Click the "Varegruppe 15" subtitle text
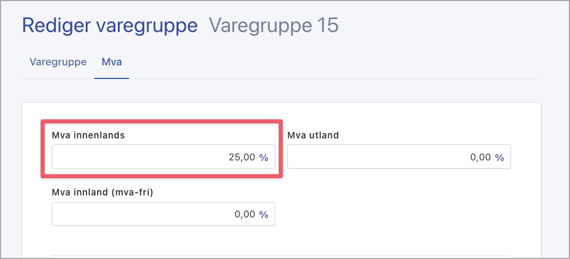The image size is (570, 259). click(x=273, y=26)
